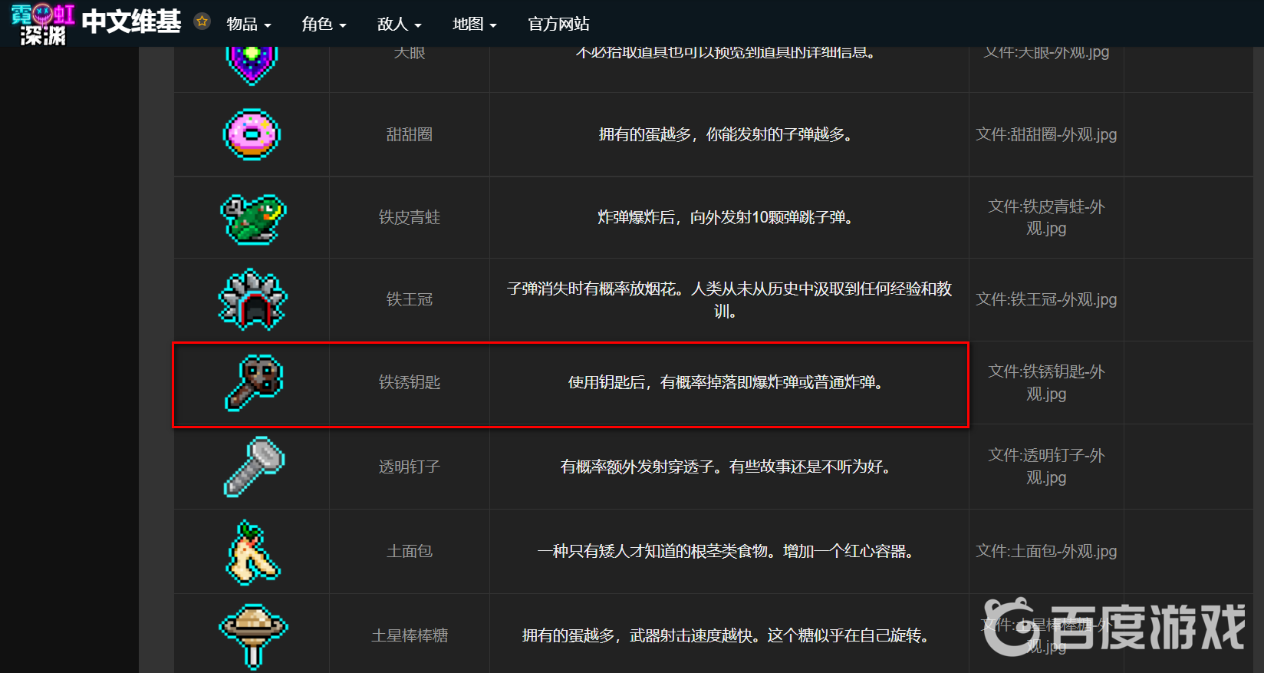
Task: Select the description starting 子弹消失时有概率放烟花
Action: (x=729, y=299)
